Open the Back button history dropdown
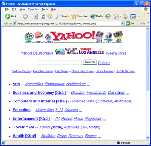The height and width of the screenshot is (146, 151). (x=19, y=16)
